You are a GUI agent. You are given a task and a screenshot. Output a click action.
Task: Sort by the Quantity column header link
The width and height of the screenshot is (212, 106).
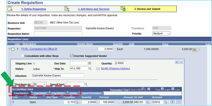click(118, 44)
